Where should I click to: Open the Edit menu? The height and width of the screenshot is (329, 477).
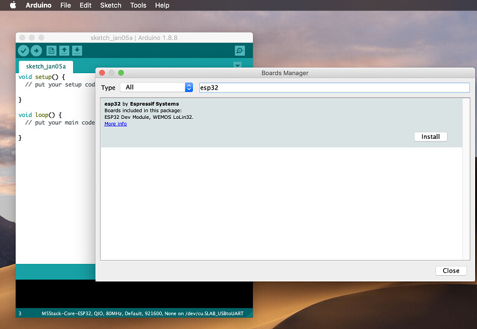click(86, 5)
